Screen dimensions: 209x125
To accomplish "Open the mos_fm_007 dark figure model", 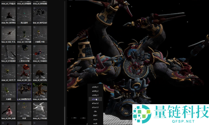I will coord(8,15).
